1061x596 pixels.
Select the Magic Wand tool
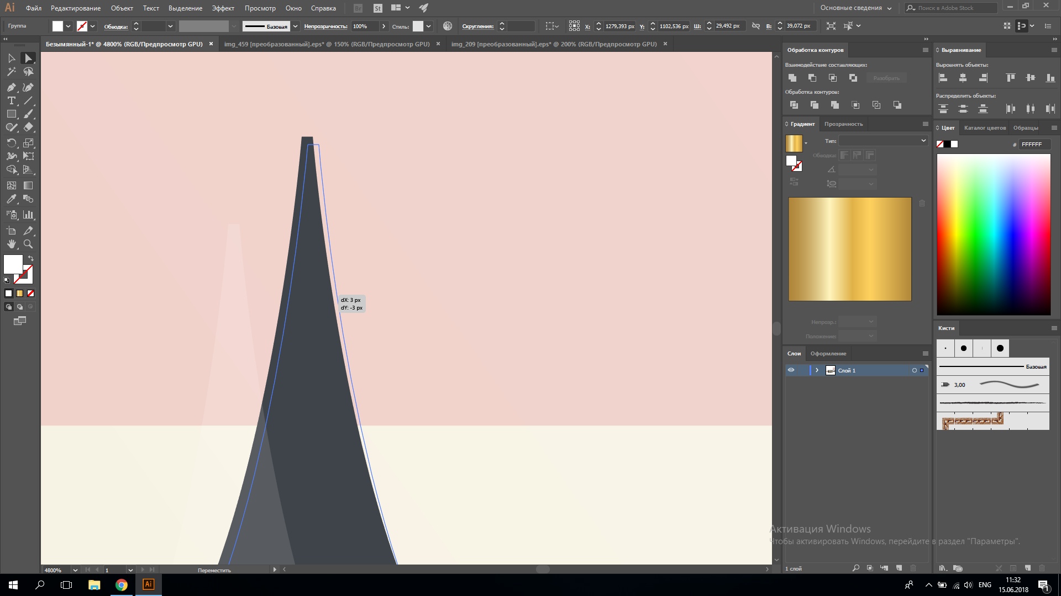pos(11,72)
